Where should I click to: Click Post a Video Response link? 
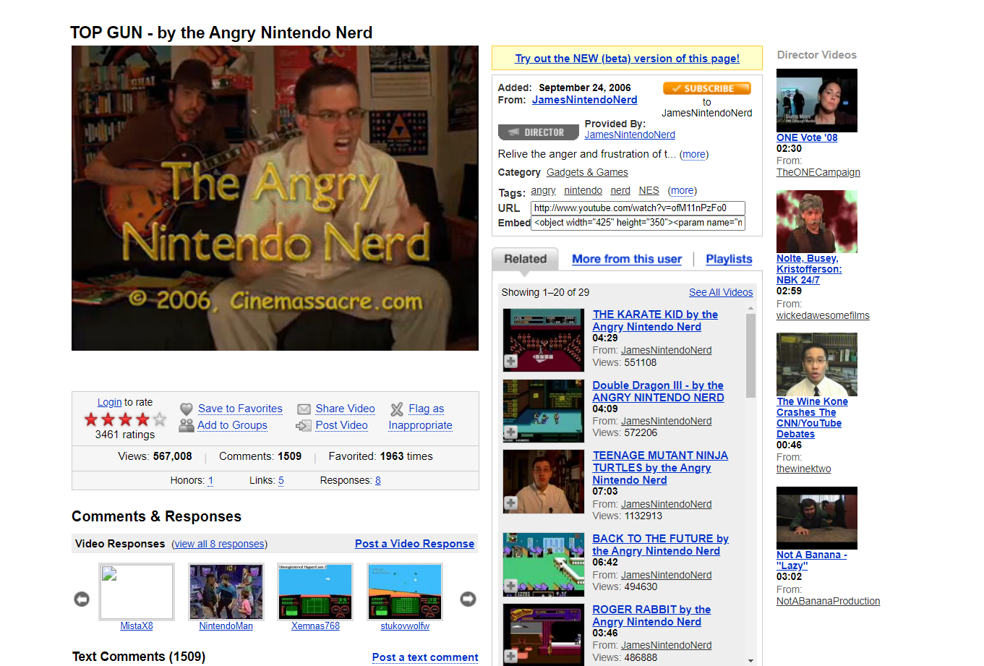click(x=414, y=544)
